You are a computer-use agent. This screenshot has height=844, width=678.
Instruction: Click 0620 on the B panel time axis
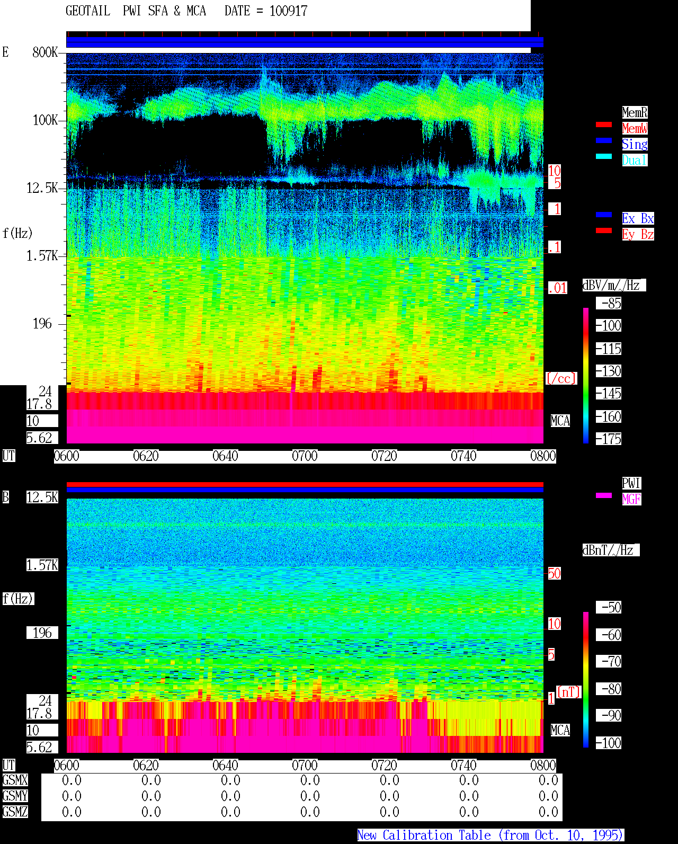(x=146, y=765)
